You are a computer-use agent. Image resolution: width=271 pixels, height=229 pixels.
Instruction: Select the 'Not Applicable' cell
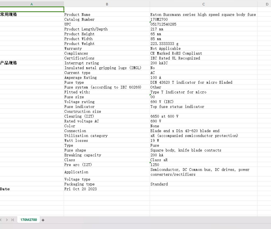coord(204,48)
